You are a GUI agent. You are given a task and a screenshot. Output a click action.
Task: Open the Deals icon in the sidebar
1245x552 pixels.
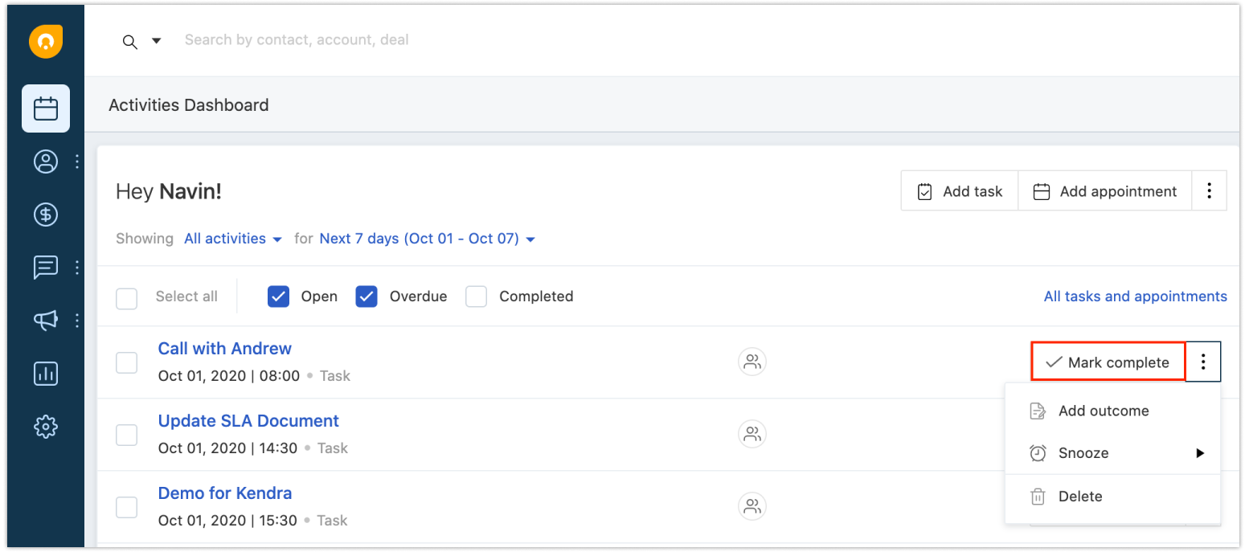pyautogui.click(x=45, y=214)
